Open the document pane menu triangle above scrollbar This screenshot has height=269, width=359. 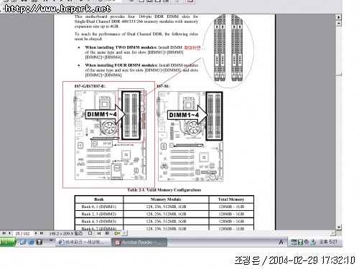point(338,17)
